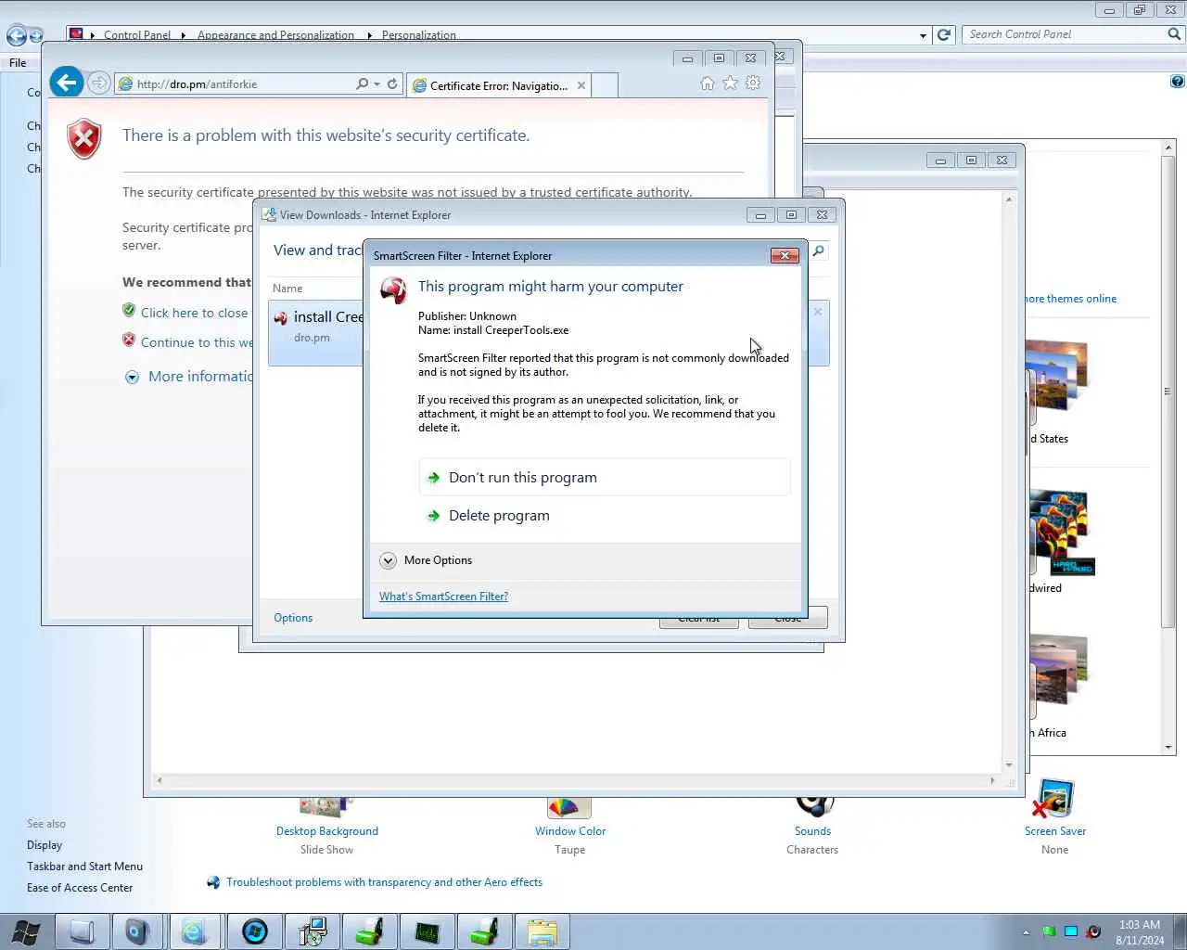Click Don't run this program option
The image size is (1187, 950).
pos(605,477)
